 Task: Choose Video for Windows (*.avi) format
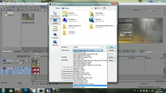pyautogui.click(x=80, y=81)
